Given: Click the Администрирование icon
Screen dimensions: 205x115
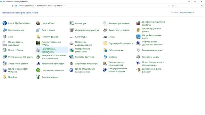Looking at the screenshot, I should click(x=105, y=23).
